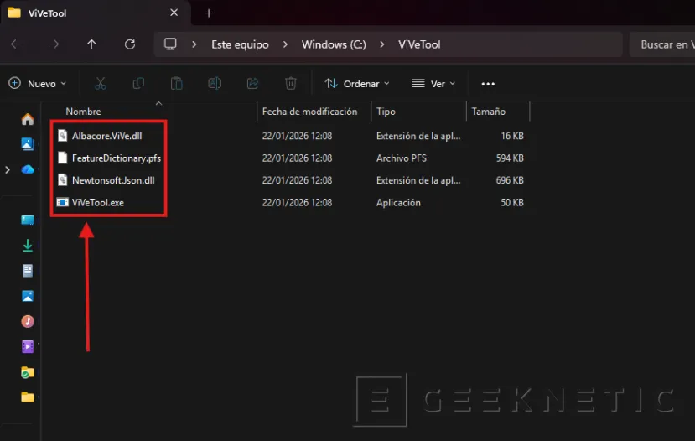Open Desktop shortcut in the sidebar
695x441 pixels.
point(28,220)
